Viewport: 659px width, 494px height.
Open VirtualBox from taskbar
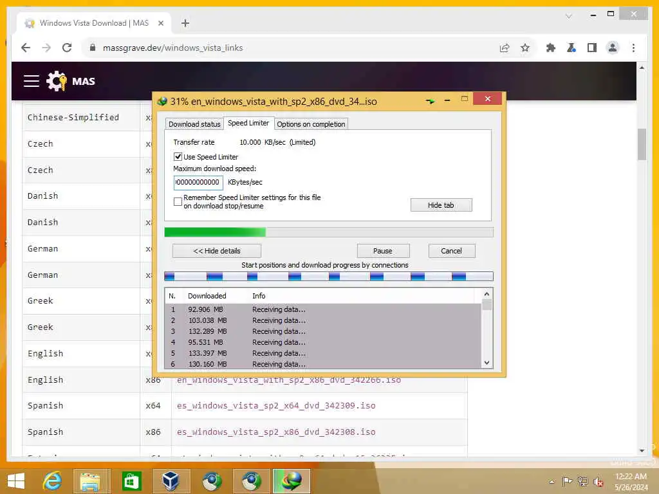click(x=171, y=481)
